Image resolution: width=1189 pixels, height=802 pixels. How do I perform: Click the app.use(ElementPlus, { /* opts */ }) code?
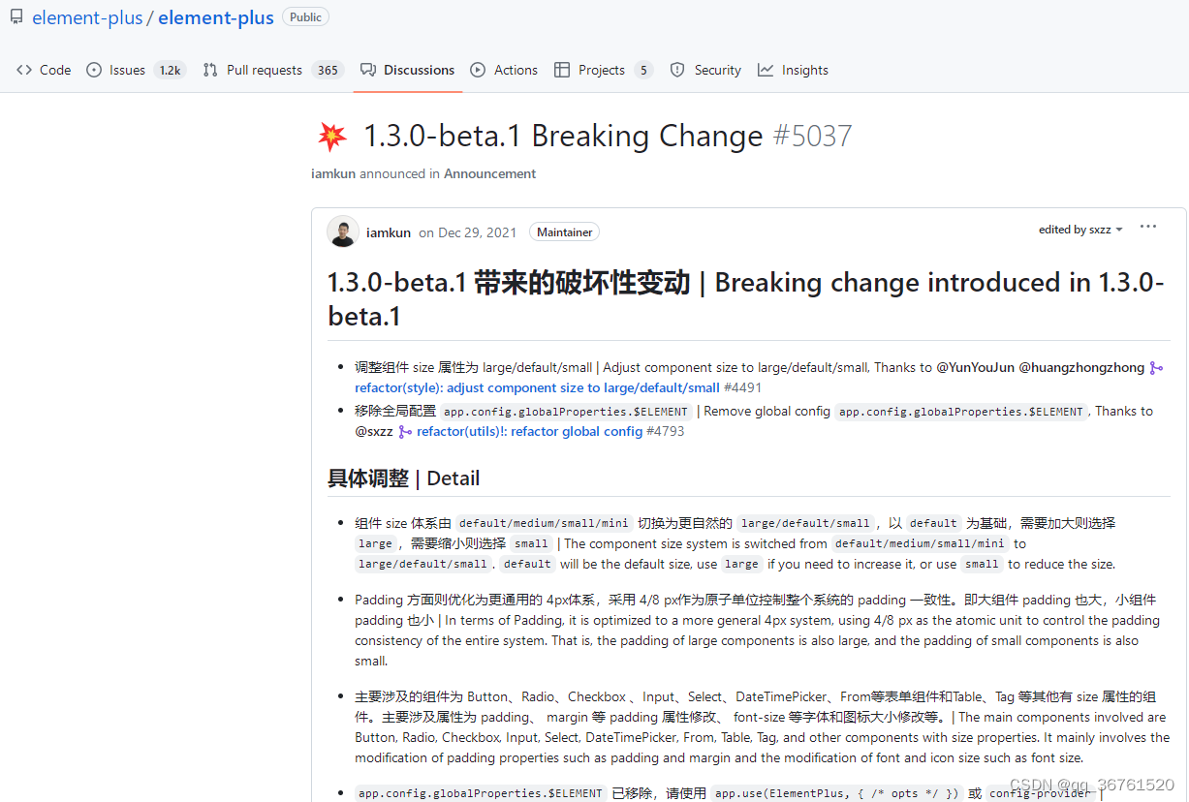[837, 793]
